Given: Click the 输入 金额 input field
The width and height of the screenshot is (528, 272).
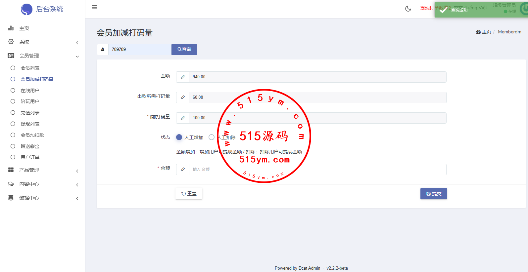Looking at the screenshot, I should coord(317,170).
